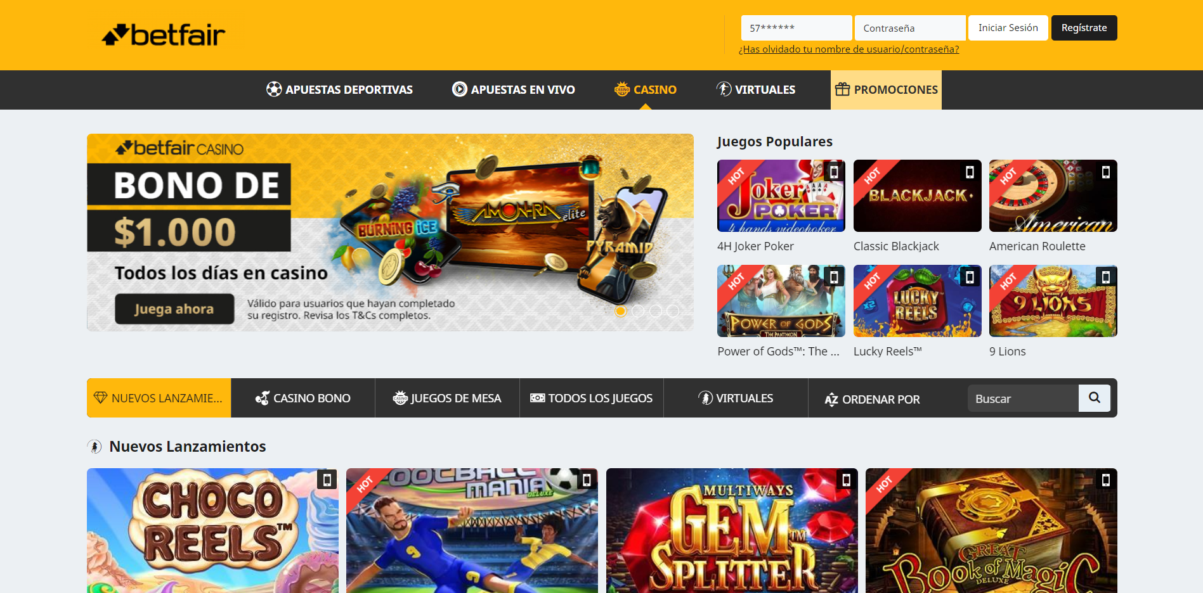Select the fourth banner carousel dot
Image resolution: width=1203 pixels, height=593 pixels.
tap(673, 311)
